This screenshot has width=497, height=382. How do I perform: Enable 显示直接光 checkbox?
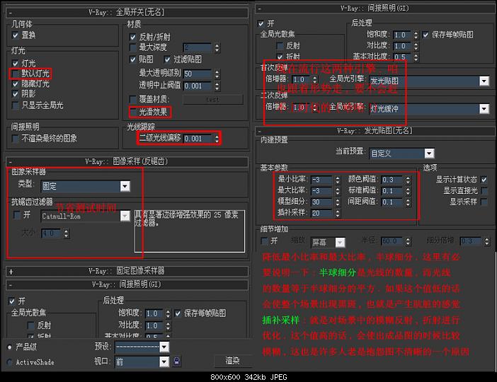point(484,191)
